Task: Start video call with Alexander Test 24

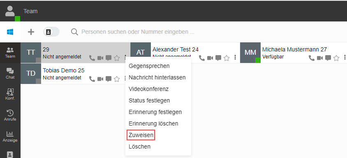Action: [x=210, y=58]
